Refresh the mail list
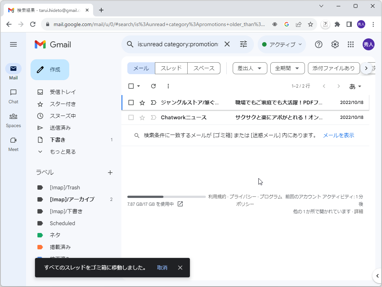382x287 pixels. click(153, 86)
